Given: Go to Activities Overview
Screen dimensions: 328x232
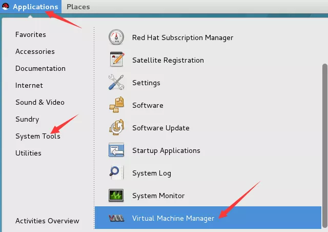Looking at the screenshot, I should (47, 221).
